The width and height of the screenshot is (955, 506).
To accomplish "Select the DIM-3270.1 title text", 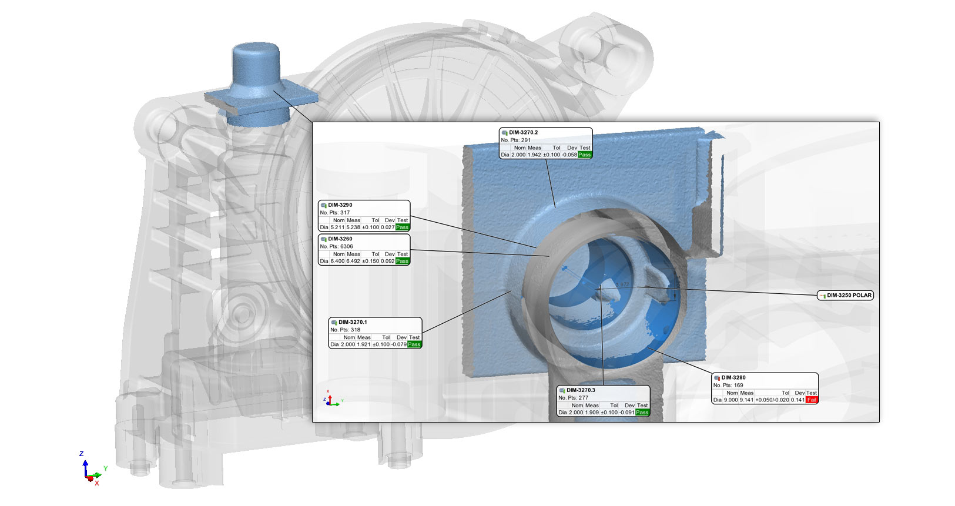I will (353, 322).
